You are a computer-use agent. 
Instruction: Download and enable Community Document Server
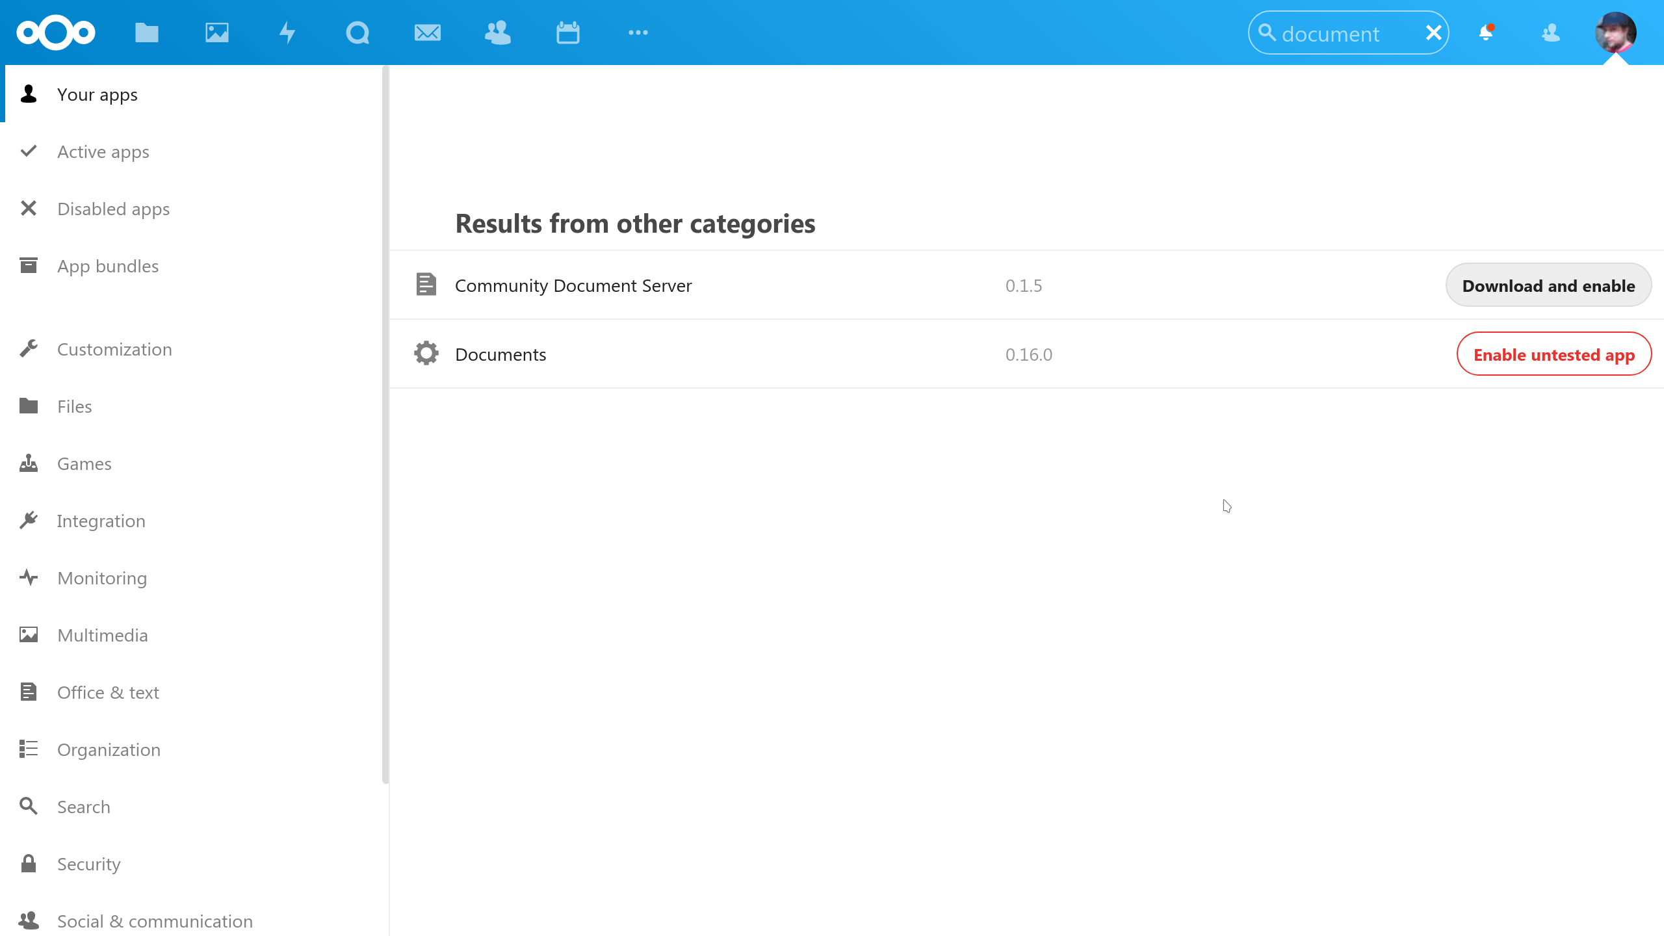coord(1548,285)
